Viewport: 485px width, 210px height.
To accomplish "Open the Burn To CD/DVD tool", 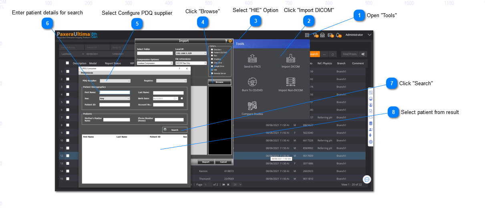I will [x=252, y=84].
